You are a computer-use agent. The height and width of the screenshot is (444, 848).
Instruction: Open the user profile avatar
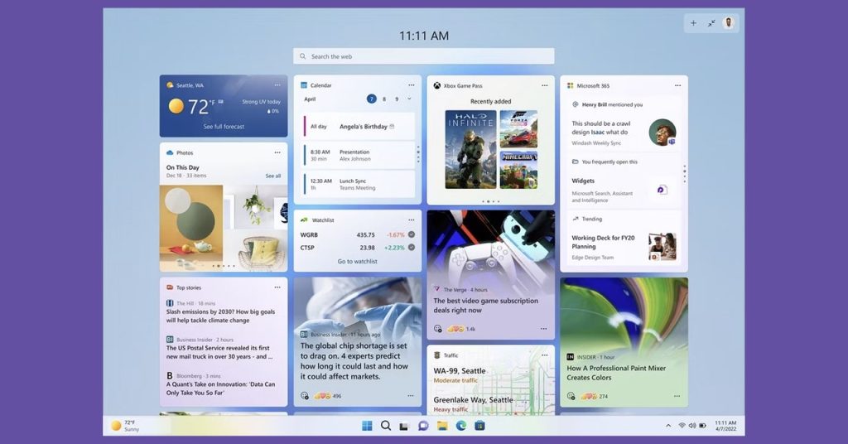(x=729, y=23)
